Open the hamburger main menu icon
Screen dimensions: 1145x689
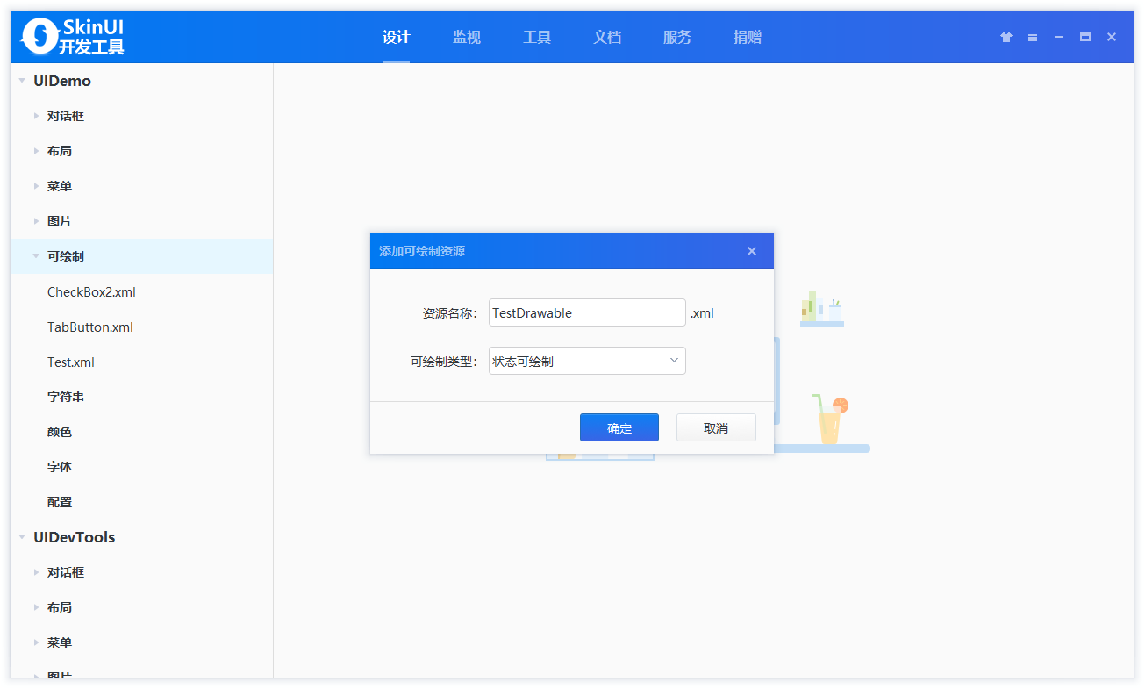(x=1033, y=38)
